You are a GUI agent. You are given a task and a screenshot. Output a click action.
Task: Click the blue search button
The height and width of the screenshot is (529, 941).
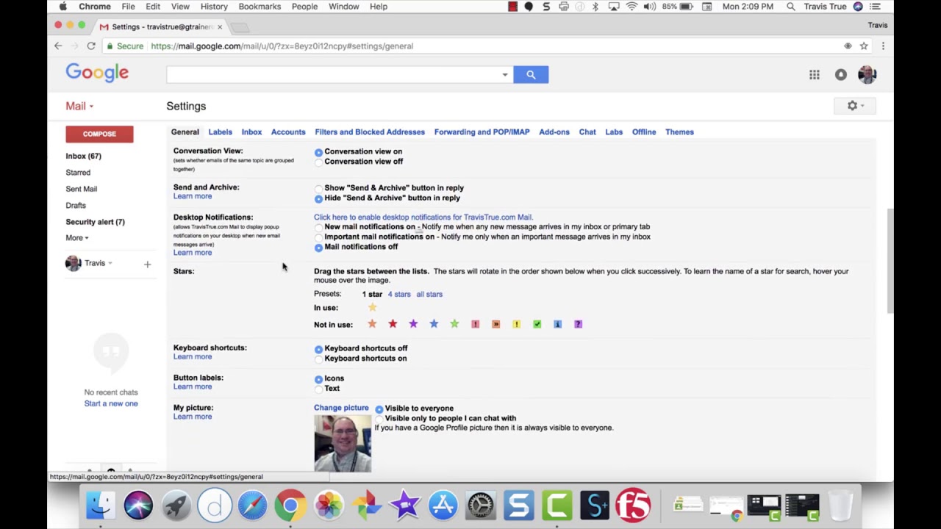(x=531, y=74)
